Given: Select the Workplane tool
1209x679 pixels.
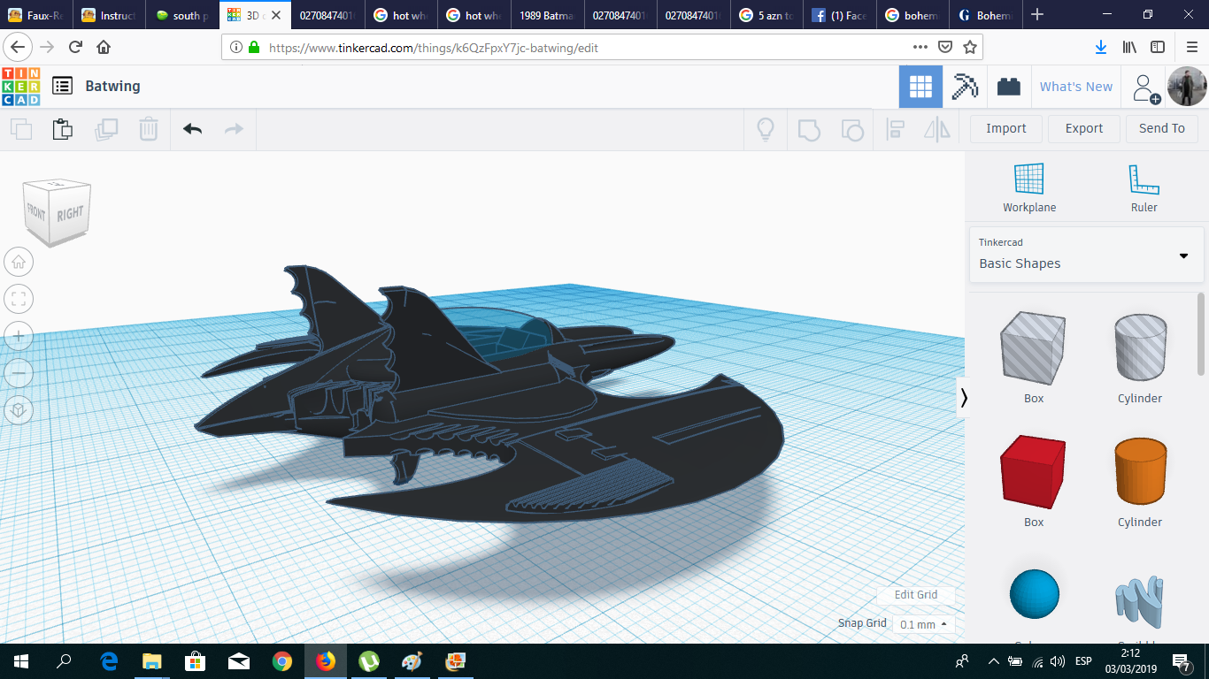Looking at the screenshot, I should (x=1029, y=187).
